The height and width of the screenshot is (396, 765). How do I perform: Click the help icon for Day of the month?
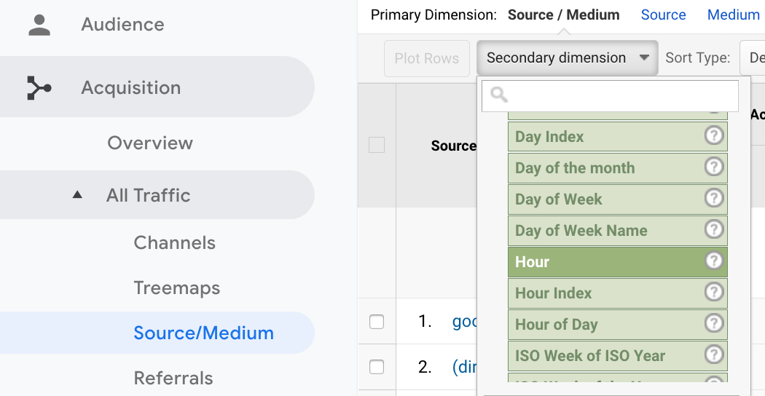714,167
